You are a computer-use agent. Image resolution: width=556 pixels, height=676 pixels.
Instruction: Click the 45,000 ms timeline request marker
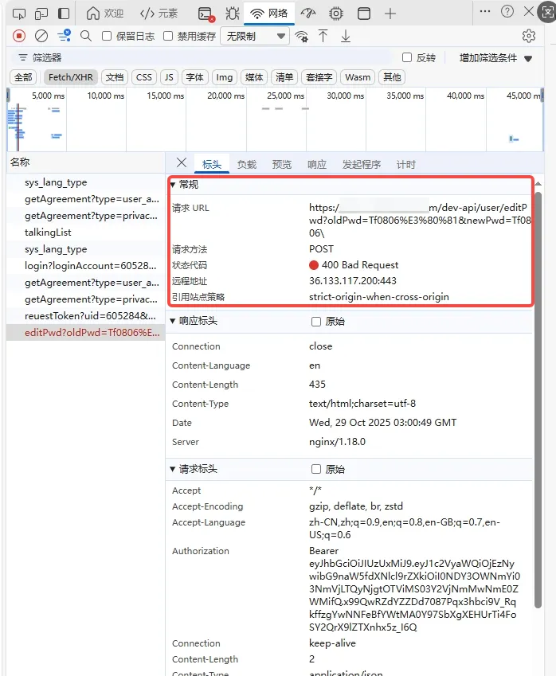point(514,139)
